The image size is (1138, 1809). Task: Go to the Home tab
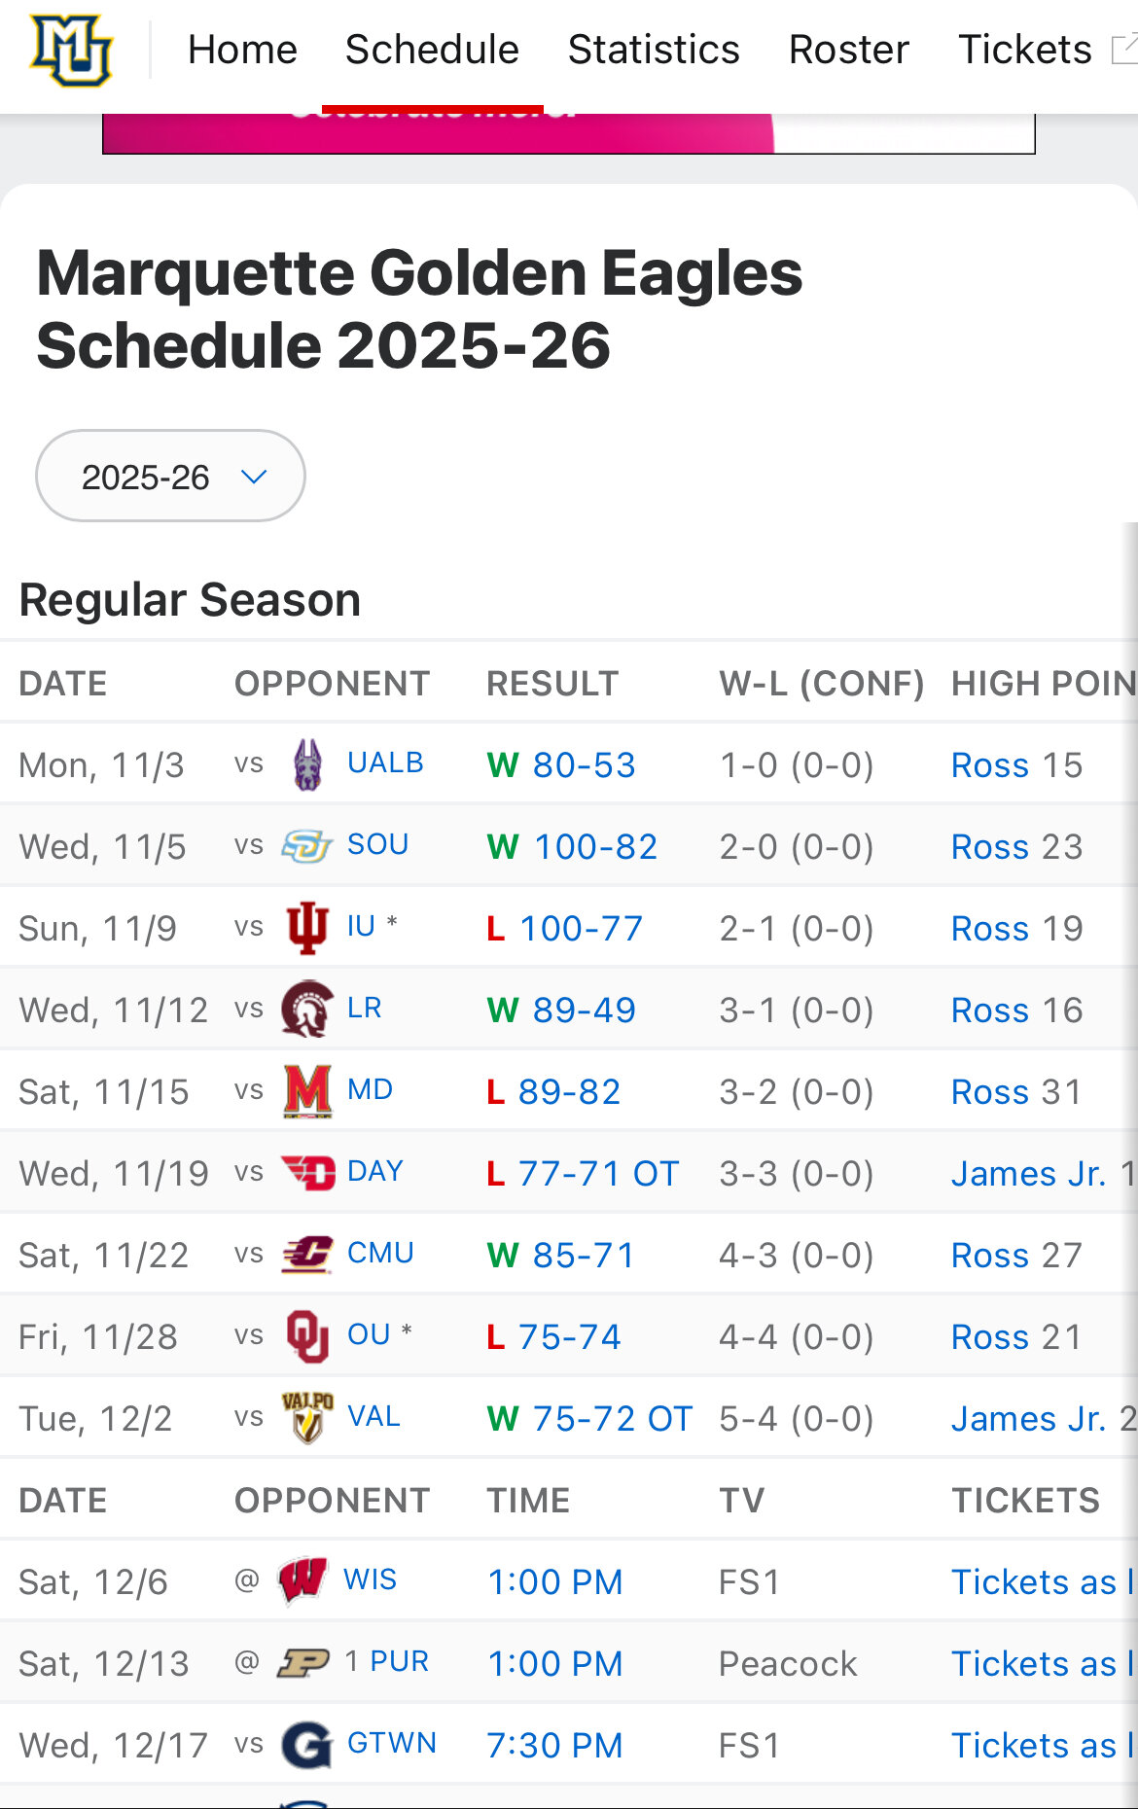point(242,51)
